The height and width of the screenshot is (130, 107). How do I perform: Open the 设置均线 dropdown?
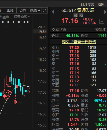pyautogui.click(x=22, y=17)
